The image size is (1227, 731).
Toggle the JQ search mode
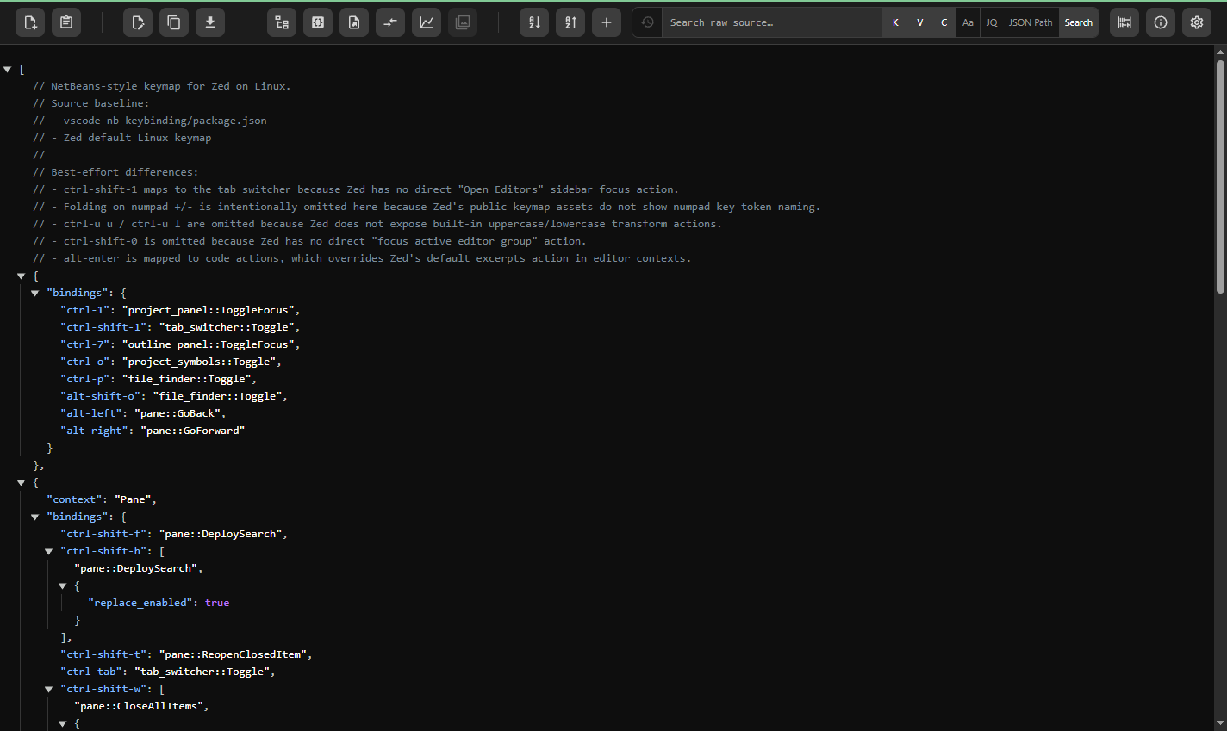[x=992, y=22]
